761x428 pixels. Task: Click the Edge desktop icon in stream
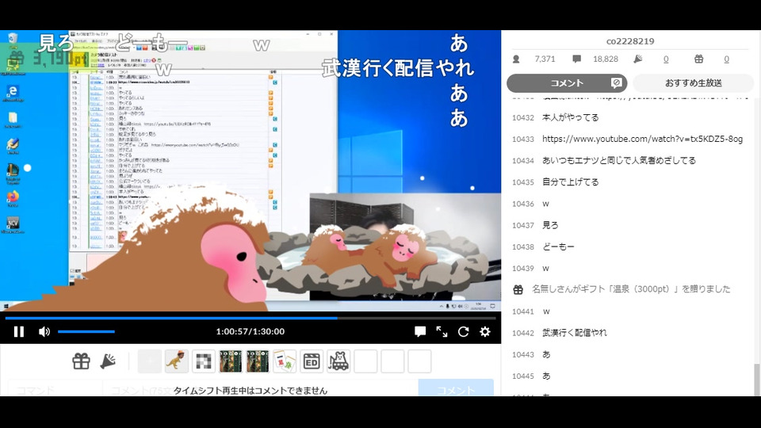(x=13, y=92)
